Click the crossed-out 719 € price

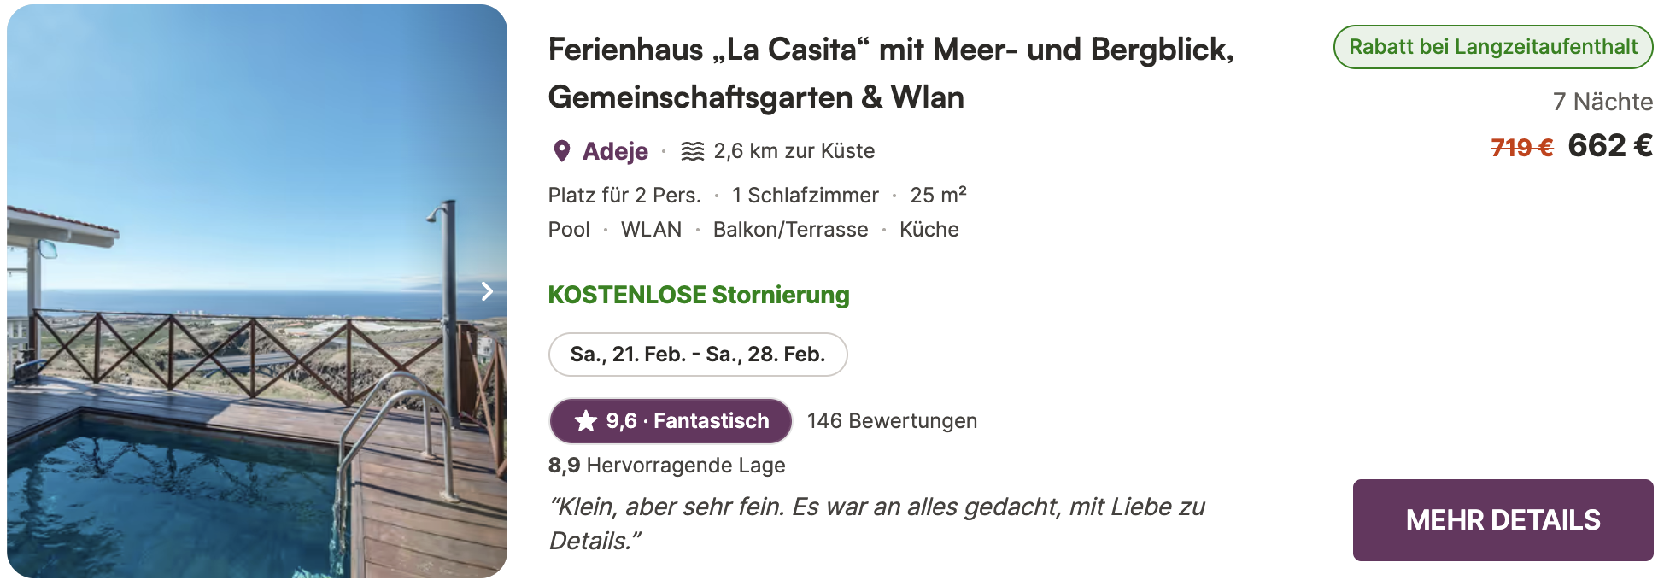(1520, 148)
